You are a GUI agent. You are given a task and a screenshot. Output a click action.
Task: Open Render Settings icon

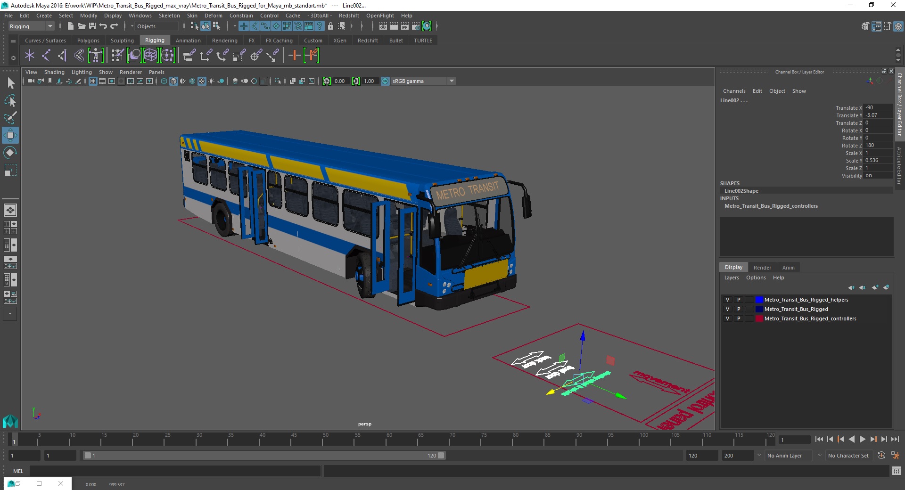[416, 26]
